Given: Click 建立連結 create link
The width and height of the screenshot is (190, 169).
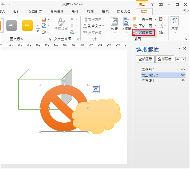Looking at the screenshot, I should (x=92, y=32).
